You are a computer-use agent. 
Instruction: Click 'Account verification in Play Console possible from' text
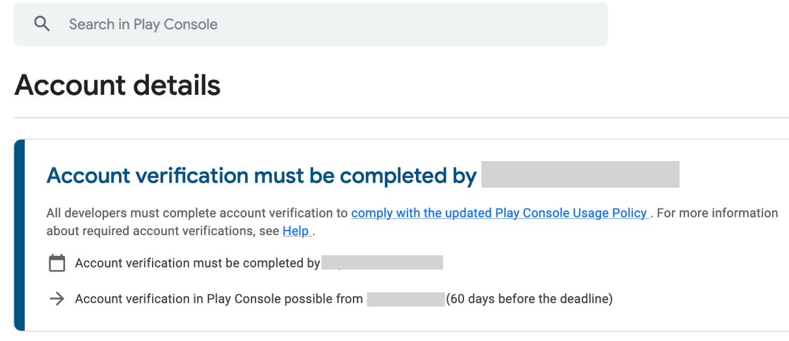[x=219, y=299]
